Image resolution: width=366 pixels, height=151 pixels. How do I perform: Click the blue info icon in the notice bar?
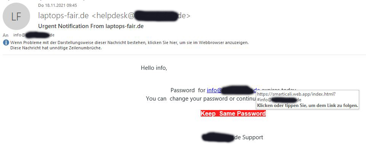coord(6,43)
